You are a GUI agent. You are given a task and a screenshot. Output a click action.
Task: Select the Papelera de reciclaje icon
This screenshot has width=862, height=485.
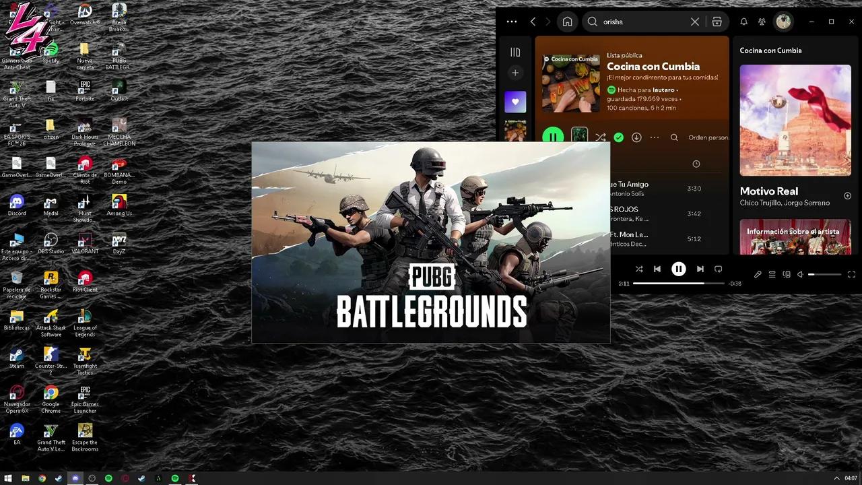click(x=17, y=286)
